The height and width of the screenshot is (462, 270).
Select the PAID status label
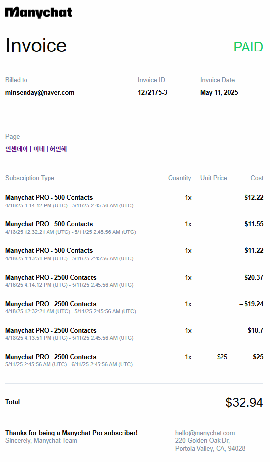click(248, 47)
